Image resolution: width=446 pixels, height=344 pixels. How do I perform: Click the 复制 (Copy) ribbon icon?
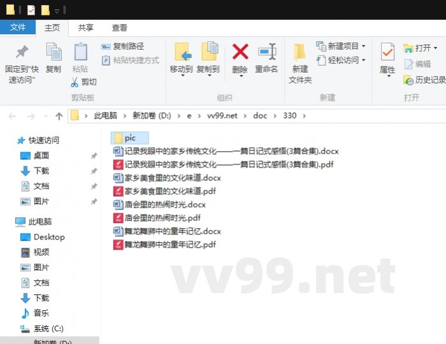[x=54, y=52]
